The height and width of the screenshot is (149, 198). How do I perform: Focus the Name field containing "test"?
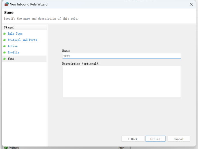coord(121,56)
